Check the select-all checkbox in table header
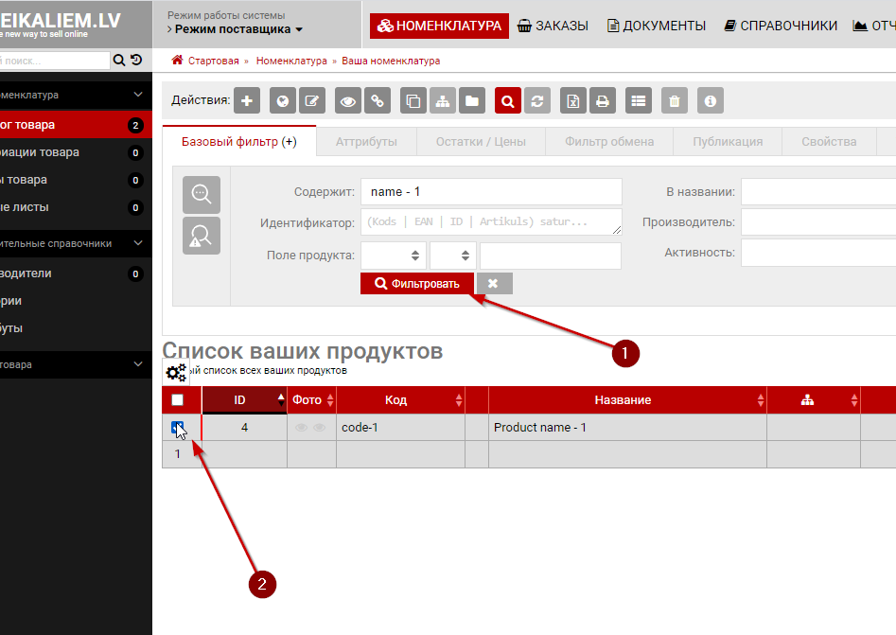The image size is (896, 635). (178, 400)
